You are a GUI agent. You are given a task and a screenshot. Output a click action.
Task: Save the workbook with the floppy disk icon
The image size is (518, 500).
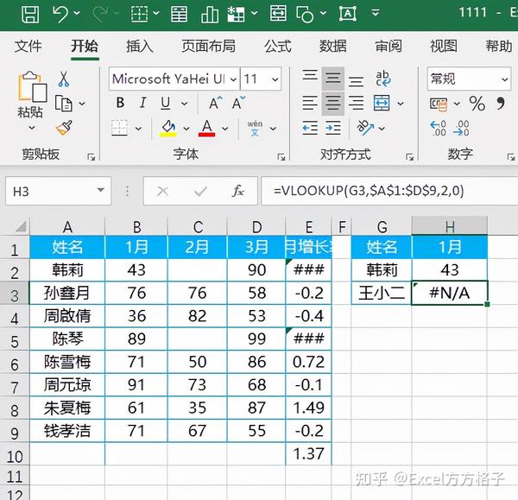pos(30,14)
